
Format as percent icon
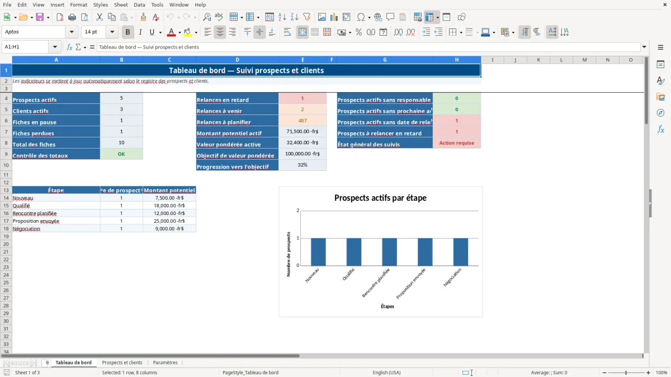click(359, 32)
